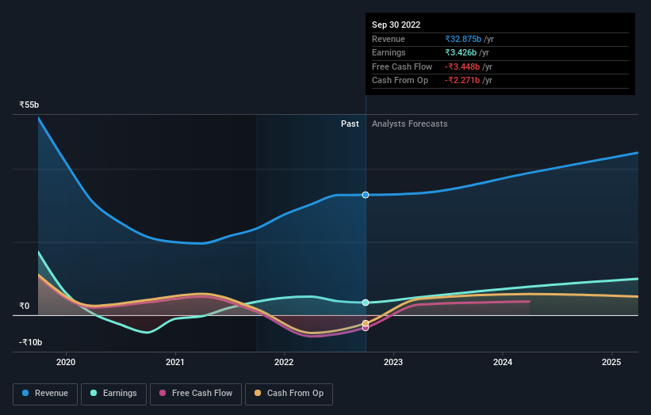Image resolution: width=651 pixels, height=415 pixels.
Task: Click the ₹3.426b earnings value
Action: 461,52
